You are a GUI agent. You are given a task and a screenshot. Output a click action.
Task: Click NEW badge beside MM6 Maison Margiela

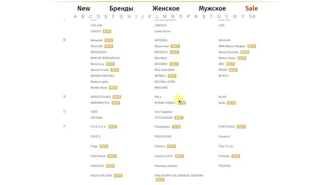pyautogui.click(x=251, y=46)
